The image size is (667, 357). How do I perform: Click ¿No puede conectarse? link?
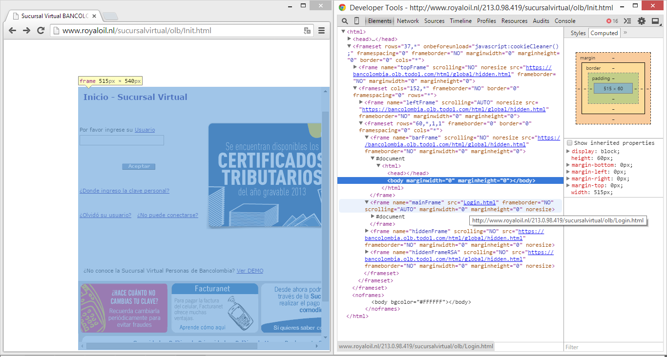coord(167,215)
